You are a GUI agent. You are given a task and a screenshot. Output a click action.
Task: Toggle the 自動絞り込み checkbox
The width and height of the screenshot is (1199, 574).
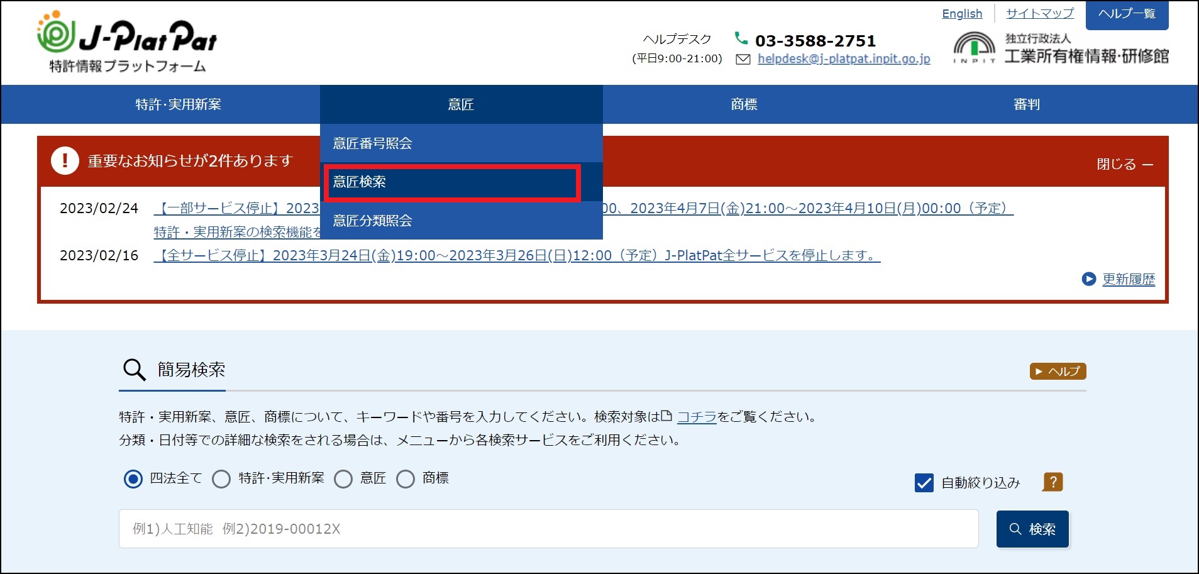(924, 483)
